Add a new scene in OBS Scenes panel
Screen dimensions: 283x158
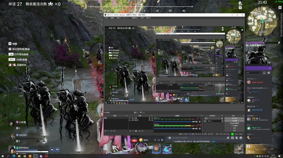[105, 131]
